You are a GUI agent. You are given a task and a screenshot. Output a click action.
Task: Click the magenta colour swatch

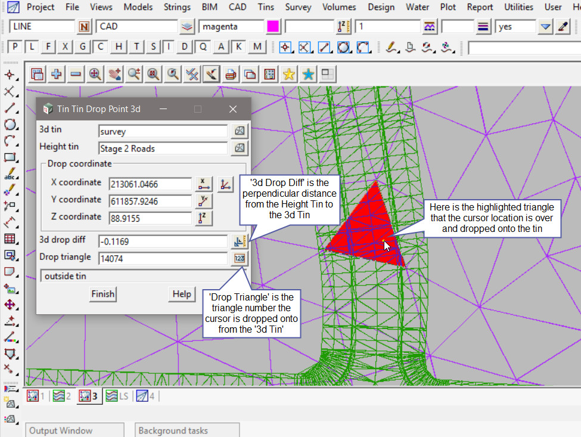pyautogui.click(x=274, y=27)
